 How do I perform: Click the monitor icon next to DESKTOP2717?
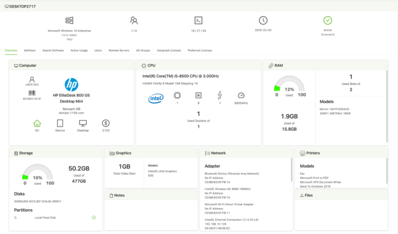point(7,6)
